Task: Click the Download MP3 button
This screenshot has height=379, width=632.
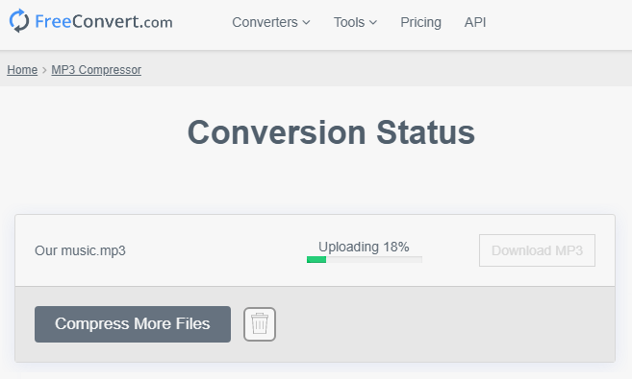Action: pyautogui.click(x=537, y=250)
